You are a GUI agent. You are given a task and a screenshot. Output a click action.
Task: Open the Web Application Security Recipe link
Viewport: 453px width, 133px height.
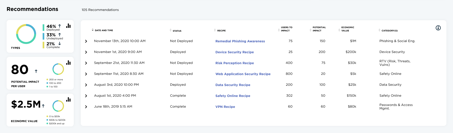243,74
